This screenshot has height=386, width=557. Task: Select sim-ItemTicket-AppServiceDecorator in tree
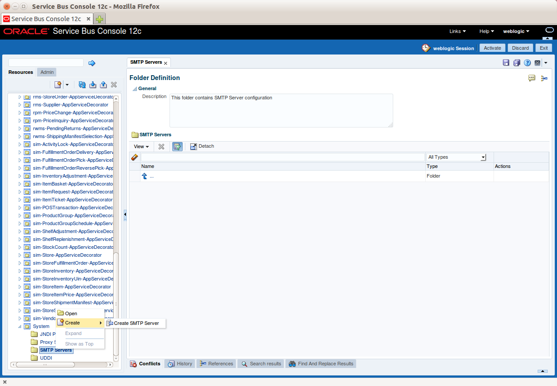pyautogui.click(x=73, y=200)
